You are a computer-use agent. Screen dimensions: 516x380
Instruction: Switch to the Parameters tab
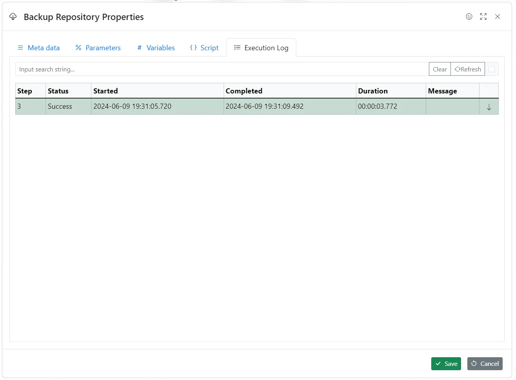pos(98,48)
